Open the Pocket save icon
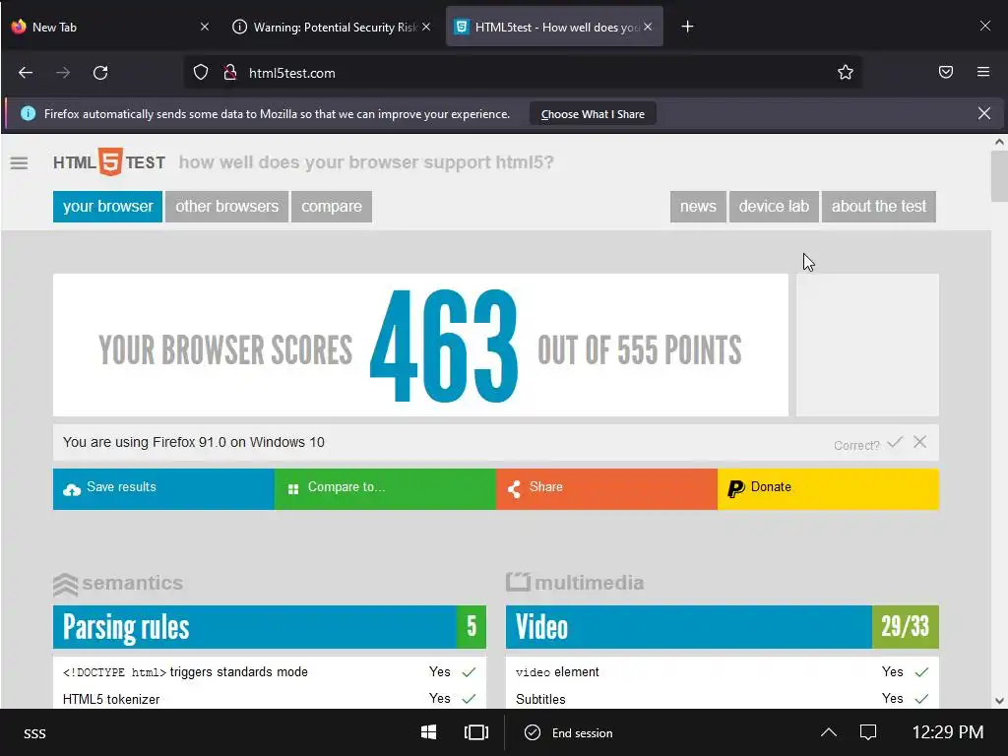The height and width of the screenshot is (756, 1008). tap(946, 72)
